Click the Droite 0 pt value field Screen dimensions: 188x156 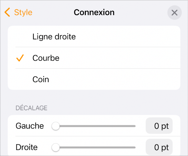[x=159, y=148]
